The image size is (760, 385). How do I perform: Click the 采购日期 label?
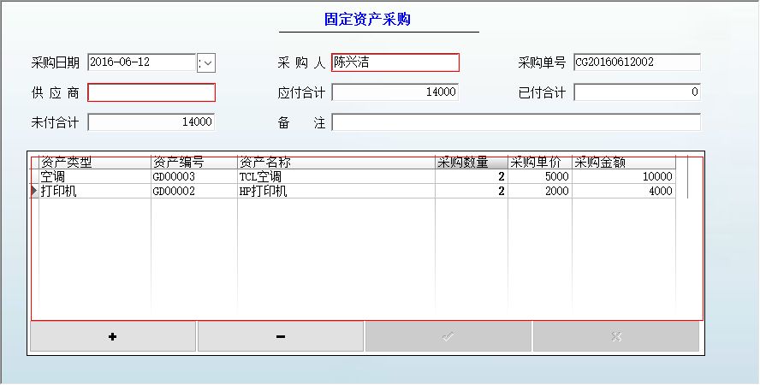coord(55,63)
